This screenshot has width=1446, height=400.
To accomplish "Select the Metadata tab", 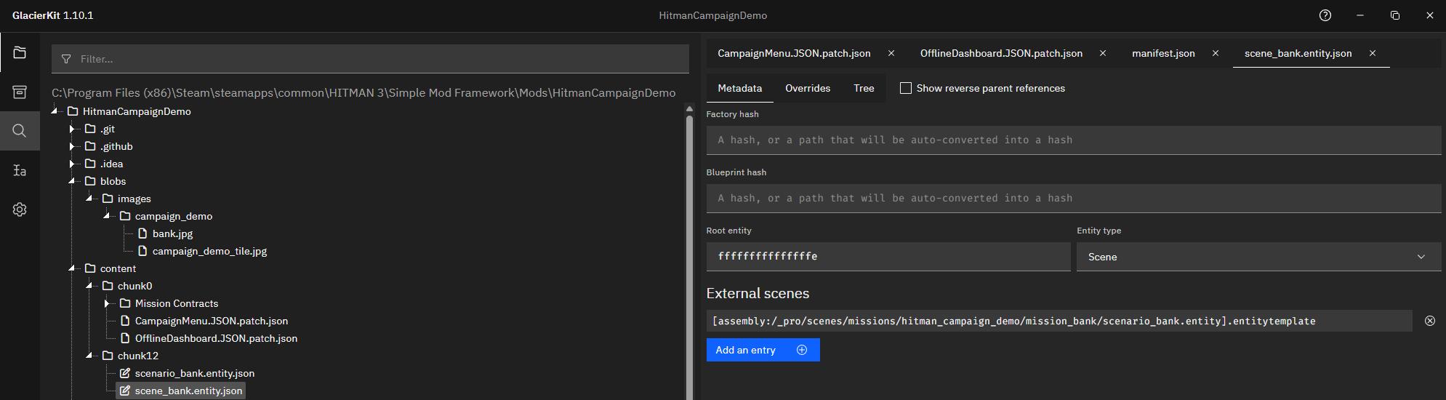I will (739, 88).
